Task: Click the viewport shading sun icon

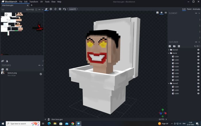Action: pyautogui.click(x=161, y=13)
